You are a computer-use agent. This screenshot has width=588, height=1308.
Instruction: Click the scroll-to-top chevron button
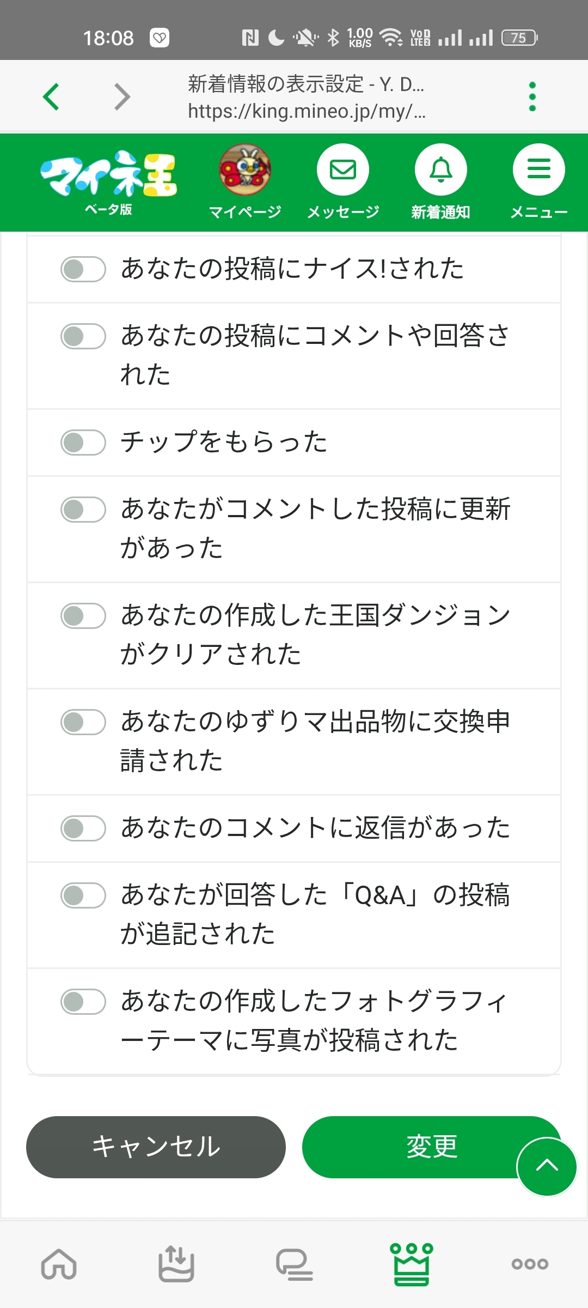tap(547, 1166)
